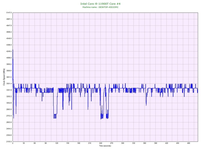The width and height of the screenshot is (201, 151).
Task: Select the 2454.2 y-axis tick label
Action: pyautogui.click(x=9, y=129)
